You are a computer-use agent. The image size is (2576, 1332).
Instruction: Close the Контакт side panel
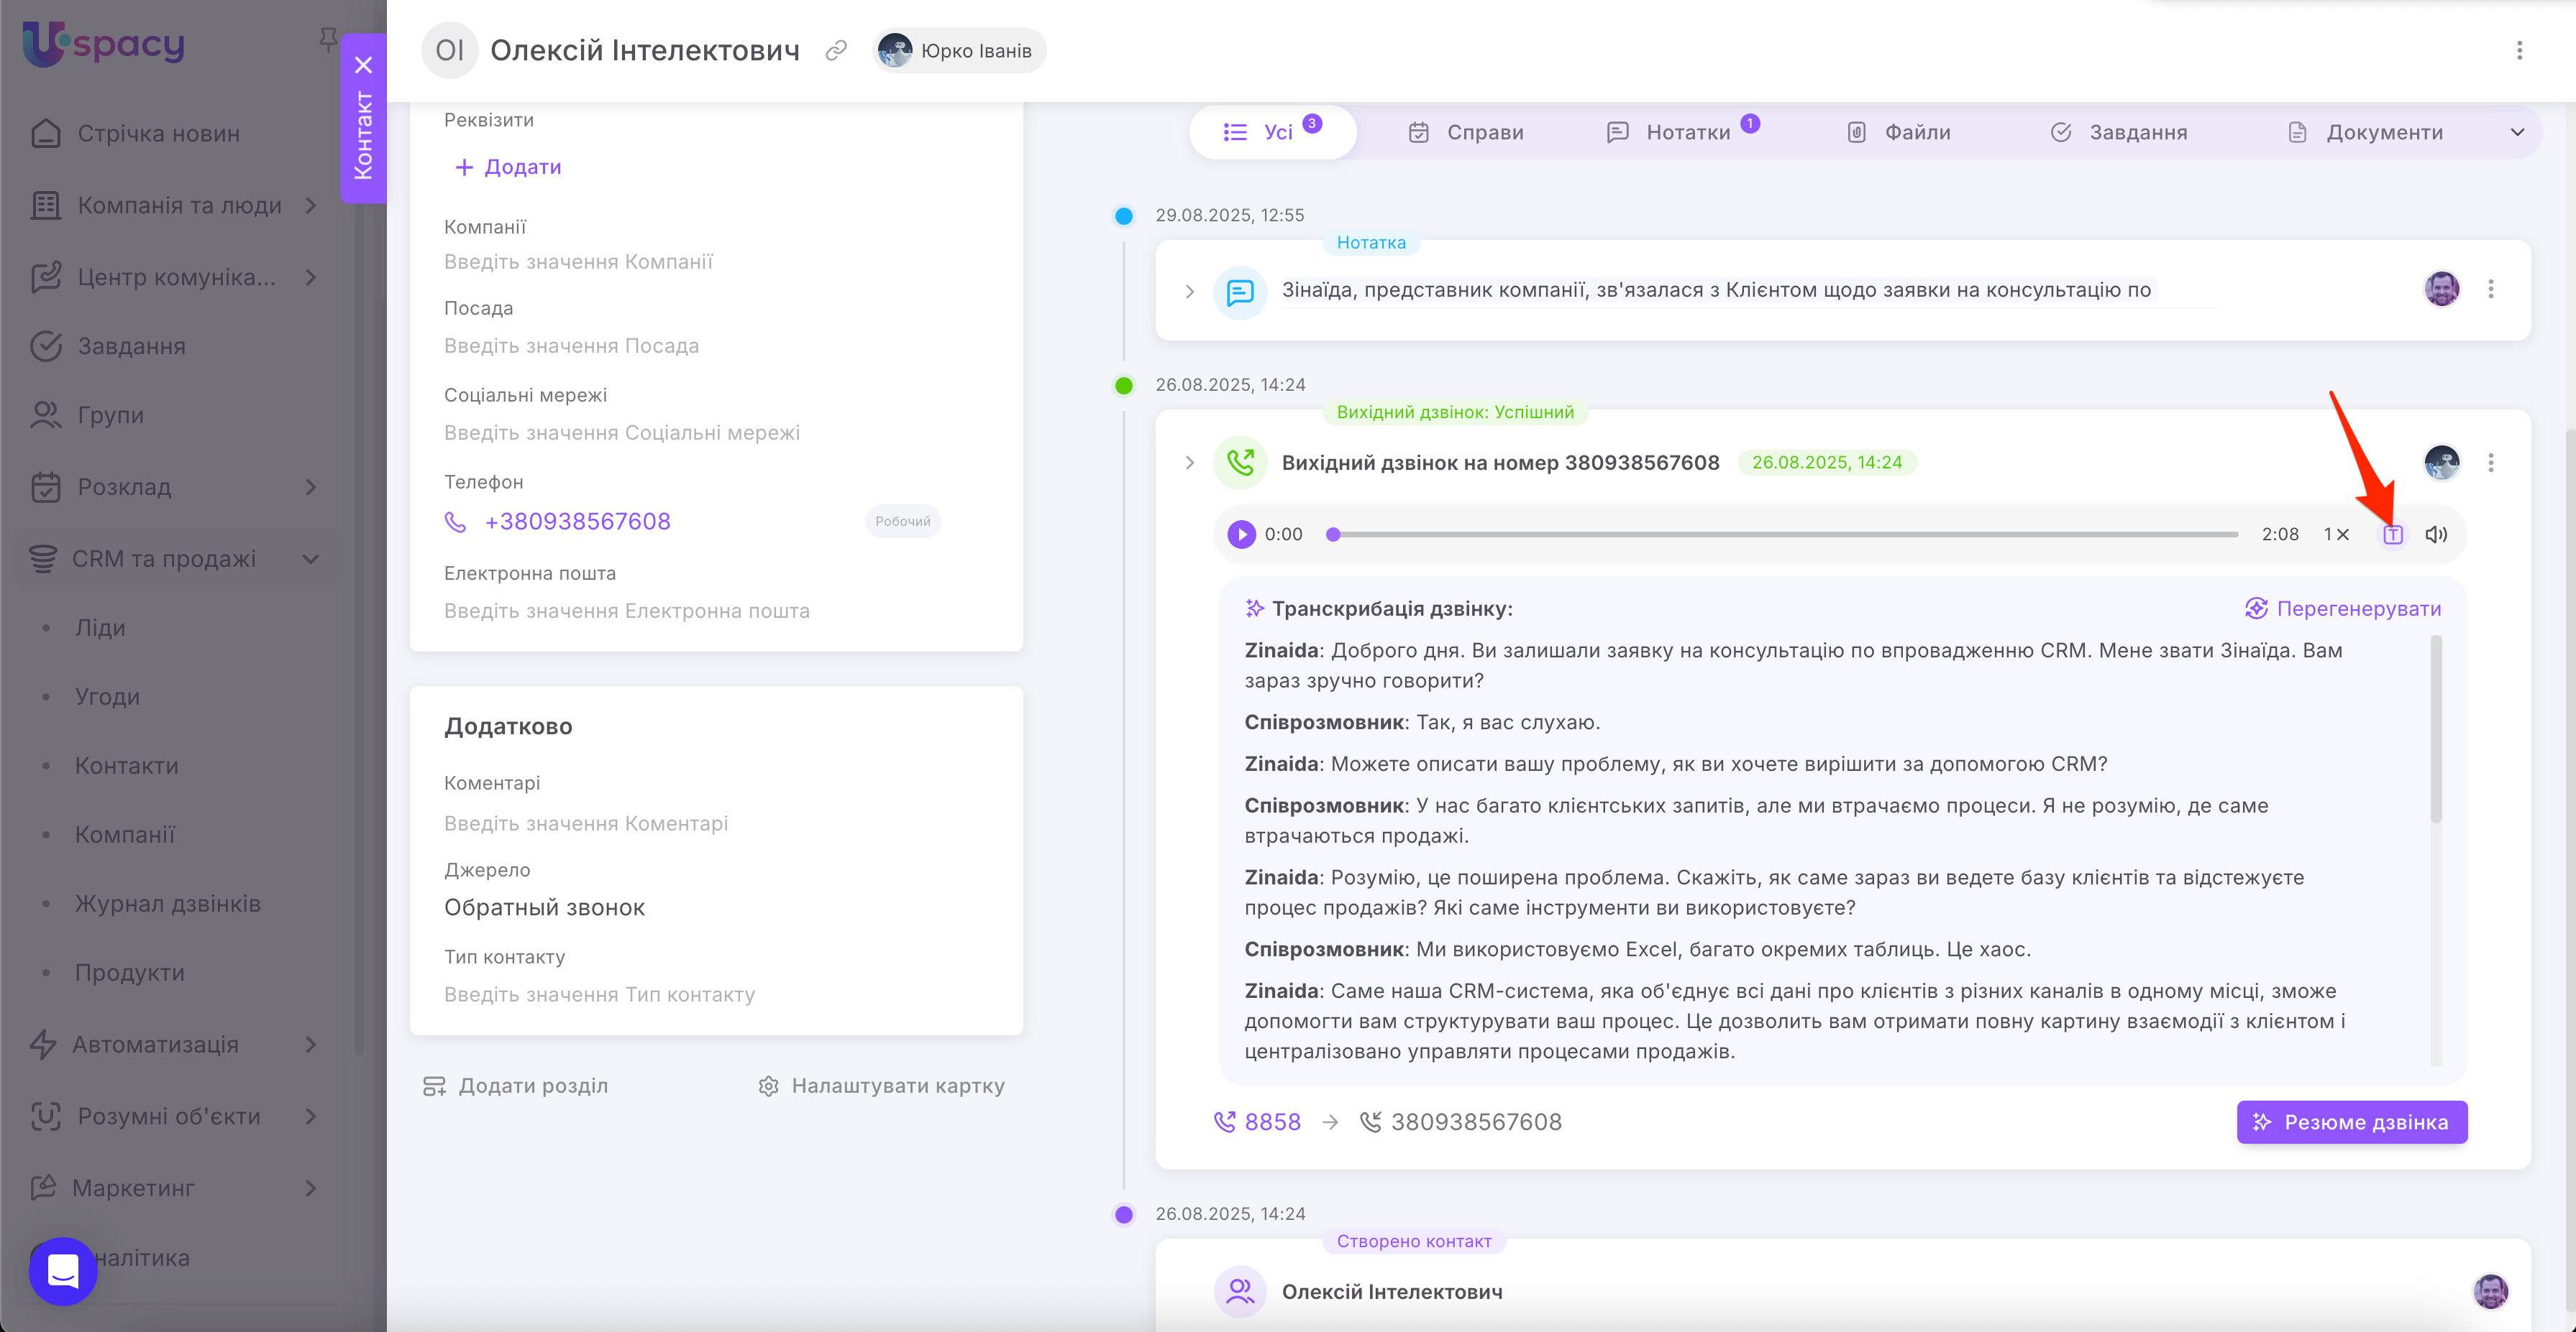point(363,65)
